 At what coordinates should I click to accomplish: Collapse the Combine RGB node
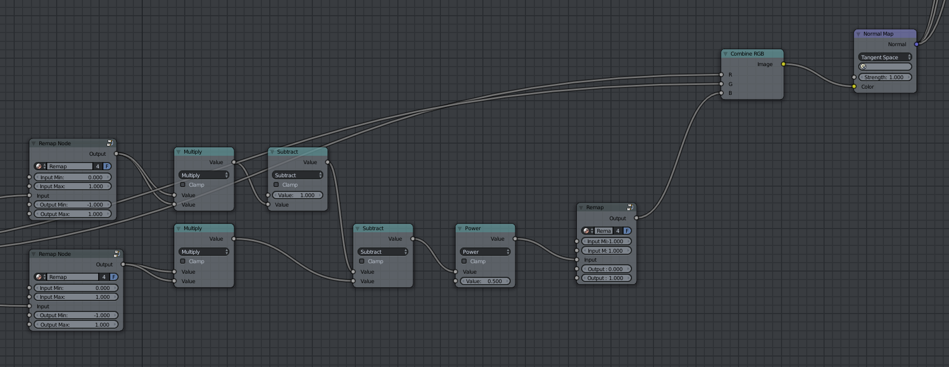pos(725,53)
